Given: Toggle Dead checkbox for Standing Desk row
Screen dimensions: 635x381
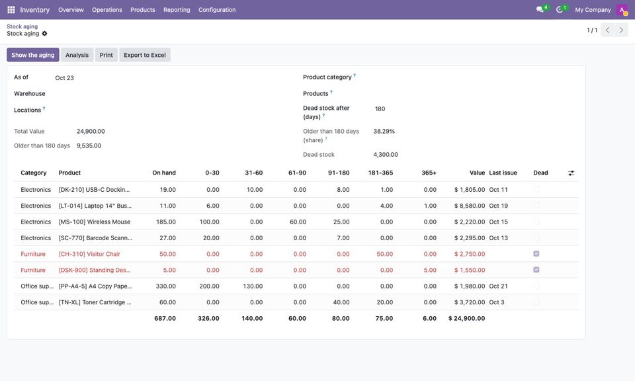Looking at the screenshot, I should coord(536,270).
